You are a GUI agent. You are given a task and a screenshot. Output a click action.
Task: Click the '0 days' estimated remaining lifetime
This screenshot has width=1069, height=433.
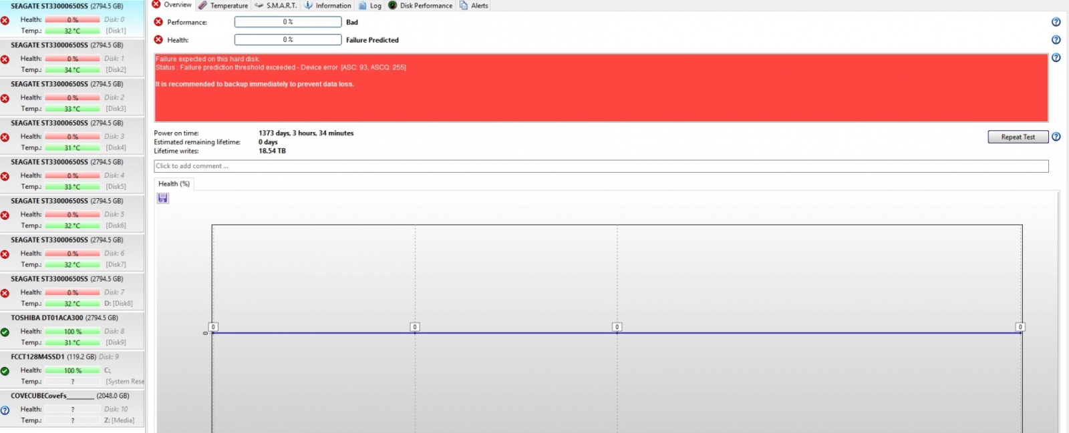(x=268, y=142)
